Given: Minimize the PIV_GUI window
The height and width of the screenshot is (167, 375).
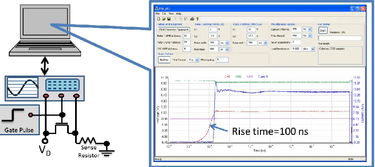Looking at the screenshot, I should (x=353, y=9).
